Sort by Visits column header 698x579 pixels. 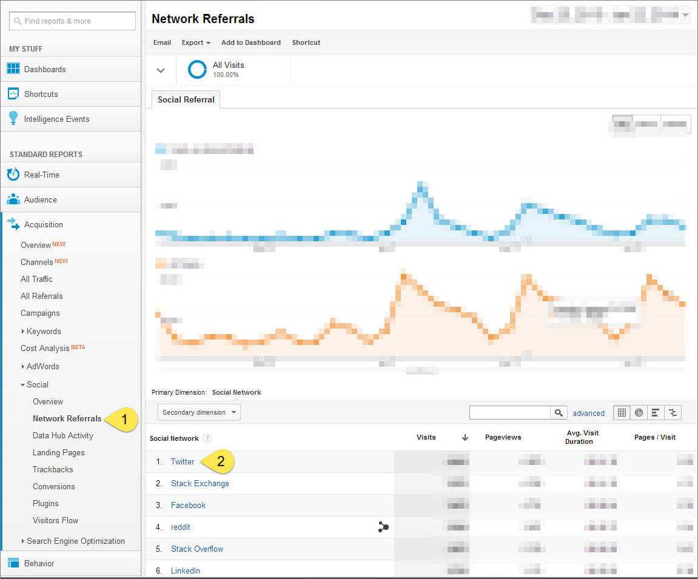pos(426,437)
